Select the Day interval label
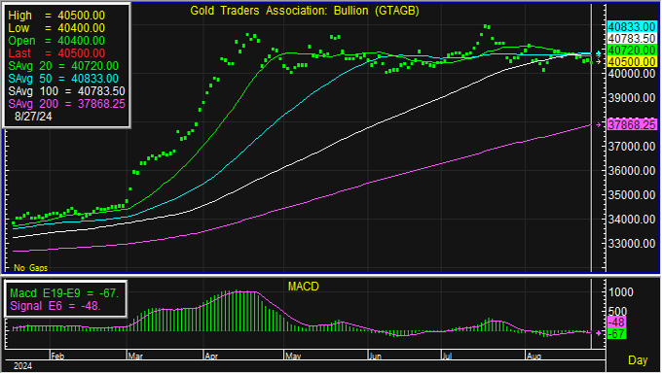Screen dimensions: 662x374 638,360
